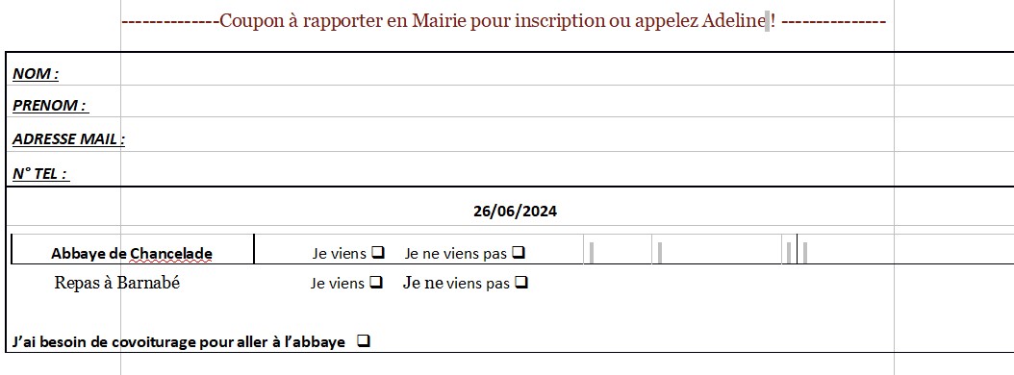The image size is (1014, 375).
Task: Tick Je viens box for Repas à Barnabé
Action: tap(376, 282)
